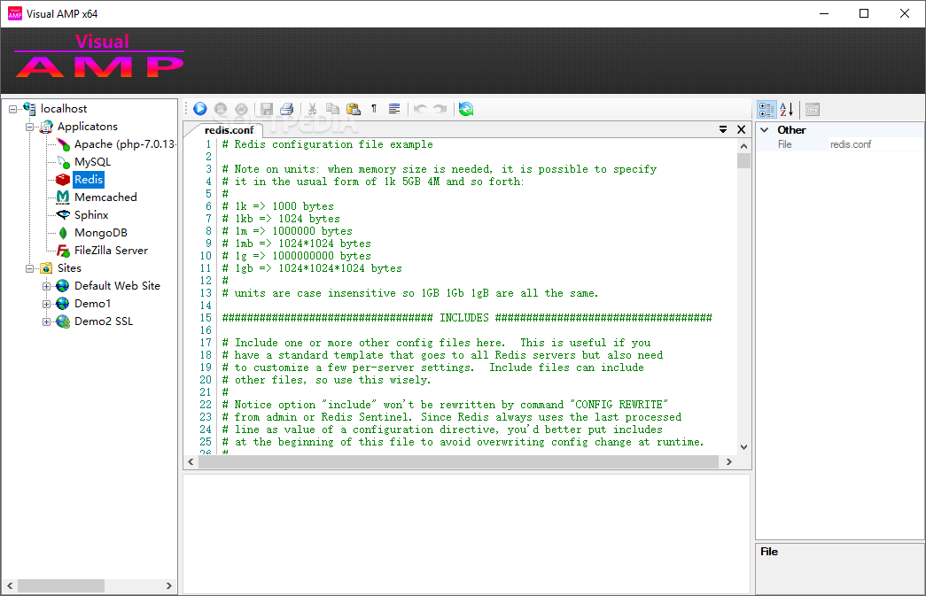The width and height of the screenshot is (926, 596).
Task: Click tree panel scrollbar left arrow
Action: (10, 586)
